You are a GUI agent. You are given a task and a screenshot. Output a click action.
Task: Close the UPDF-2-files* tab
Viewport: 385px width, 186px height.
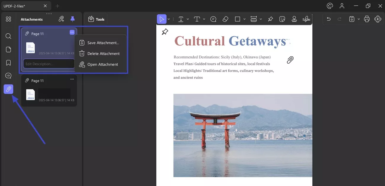(45, 6)
